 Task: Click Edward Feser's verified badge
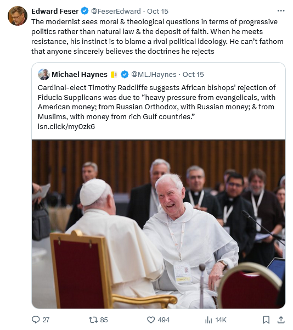(84, 11)
